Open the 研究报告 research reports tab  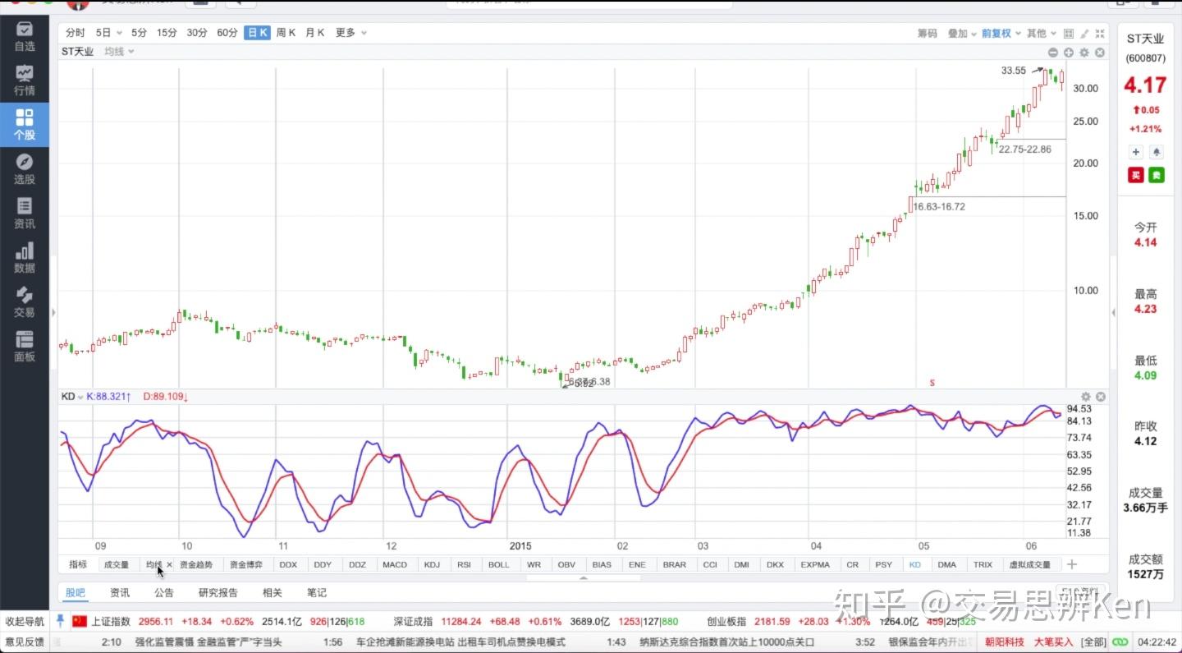point(218,592)
